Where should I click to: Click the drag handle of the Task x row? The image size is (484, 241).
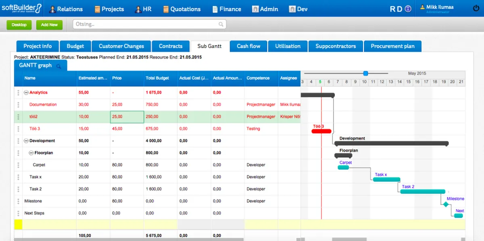coord(18,177)
